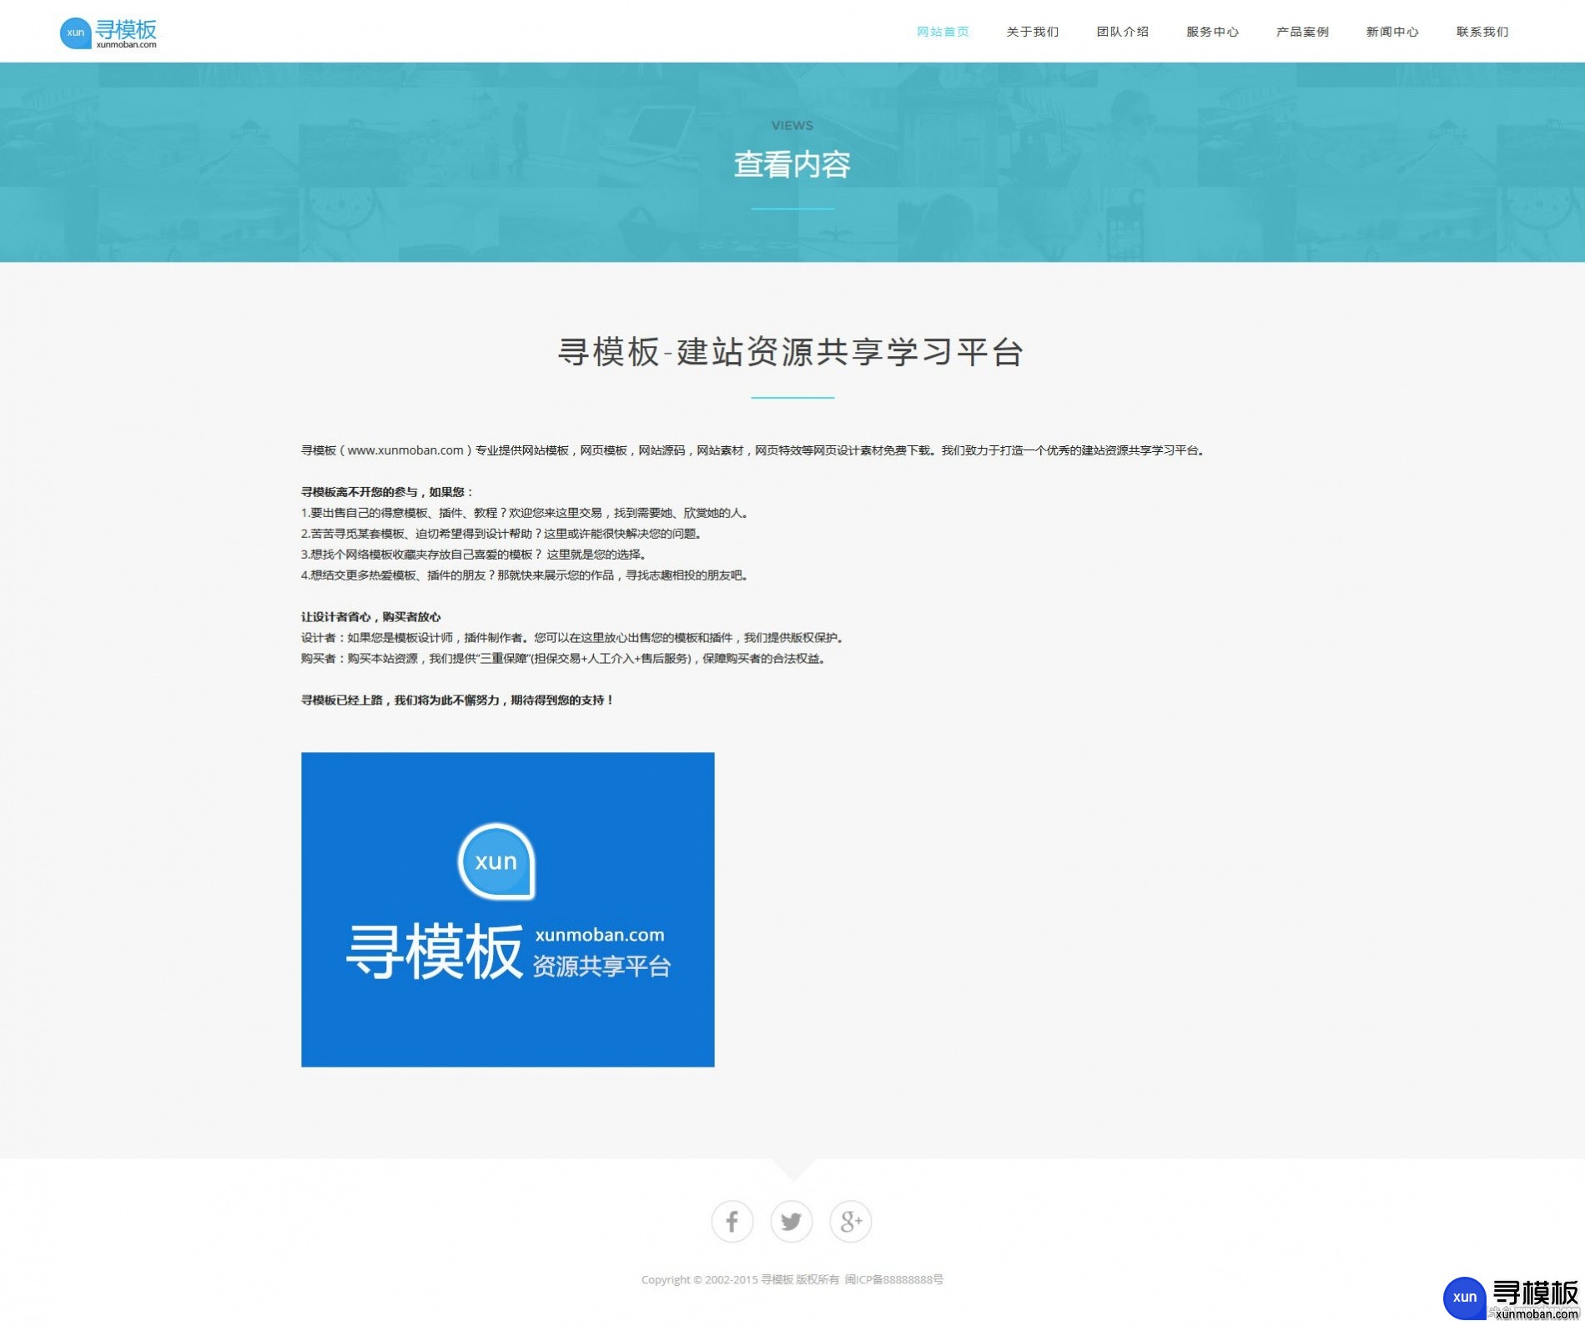Click the article title 寻模板-建站资源共享学习平台
The width and height of the screenshot is (1585, 1326).
point(791,352)
